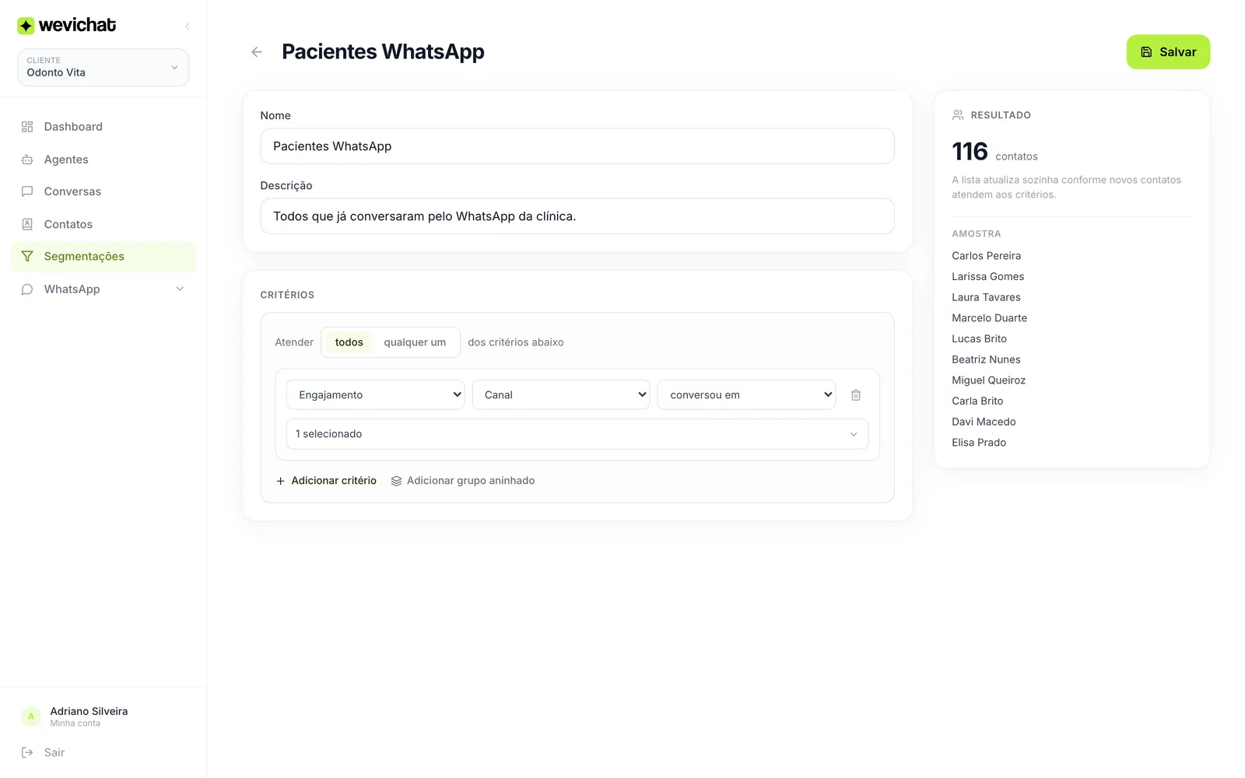Click the Adriano Silveira avatar
Viewport: 1245px width, 778px height.
(x=31, y=717)
